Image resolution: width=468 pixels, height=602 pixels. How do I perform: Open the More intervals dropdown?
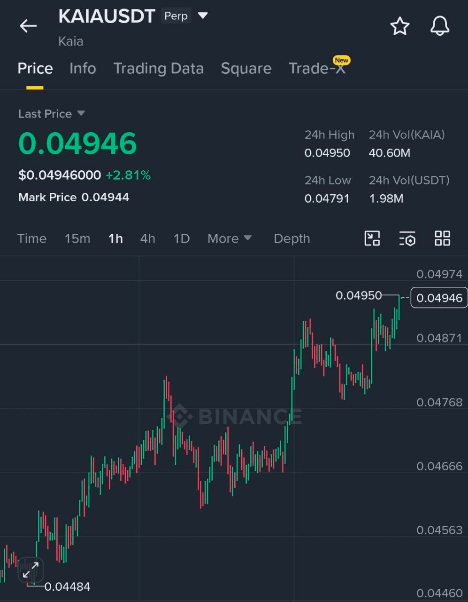(x=230, y=238)
